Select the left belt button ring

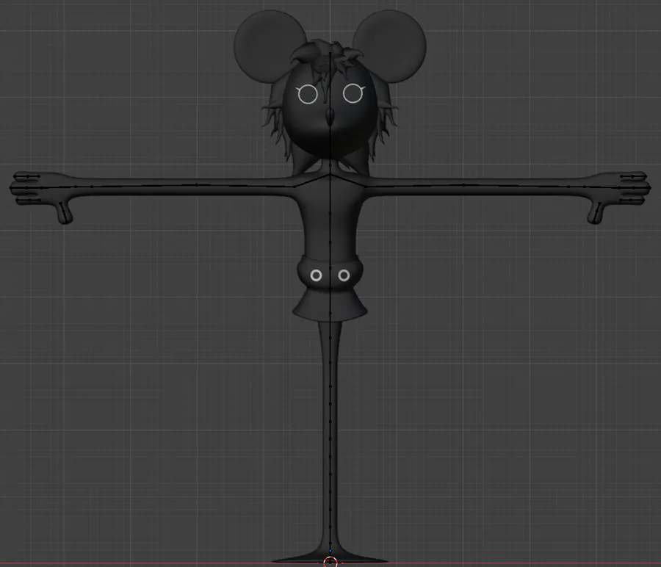[316, 275]
